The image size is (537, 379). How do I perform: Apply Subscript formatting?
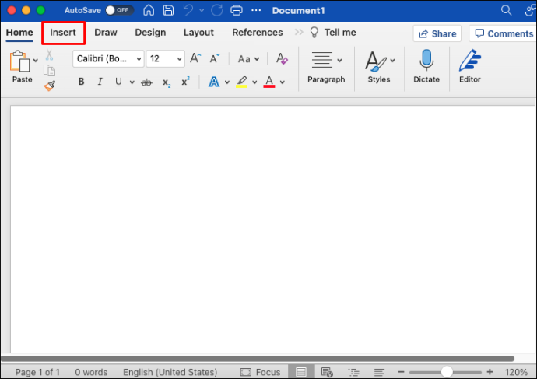tap(167, 82)
